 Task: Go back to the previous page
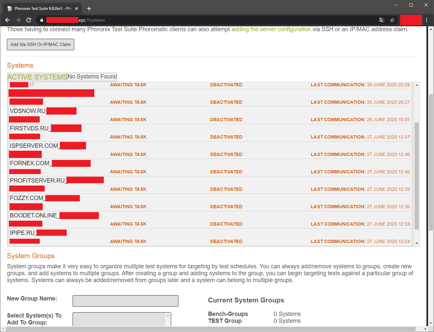8,20
